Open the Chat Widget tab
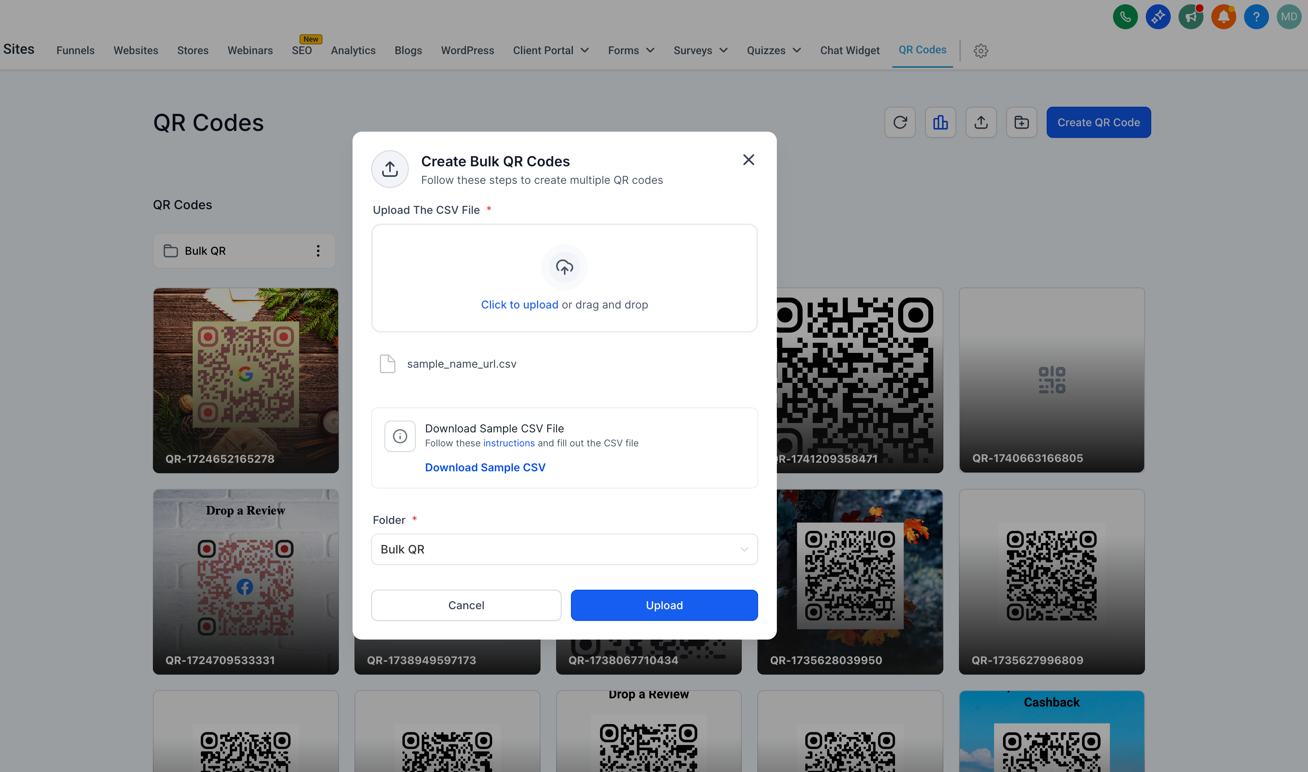This screenshot has height=772, width=1308. (850, 51)
